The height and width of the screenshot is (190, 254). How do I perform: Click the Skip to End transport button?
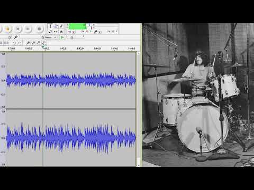coord(28,28)
